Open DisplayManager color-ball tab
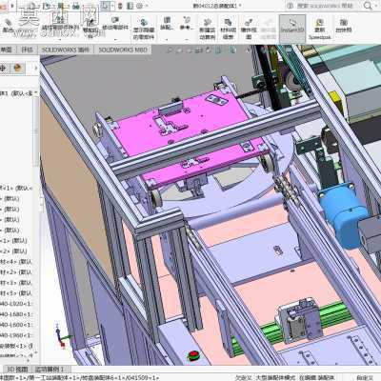This screenshot has width=381, height=381. 18,68
